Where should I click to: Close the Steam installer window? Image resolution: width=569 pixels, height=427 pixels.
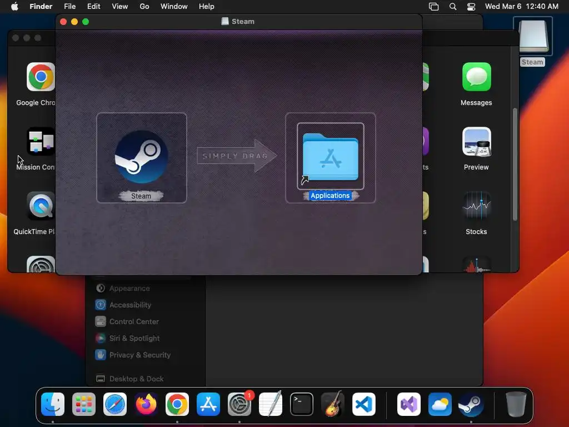[x=63, y=22]
